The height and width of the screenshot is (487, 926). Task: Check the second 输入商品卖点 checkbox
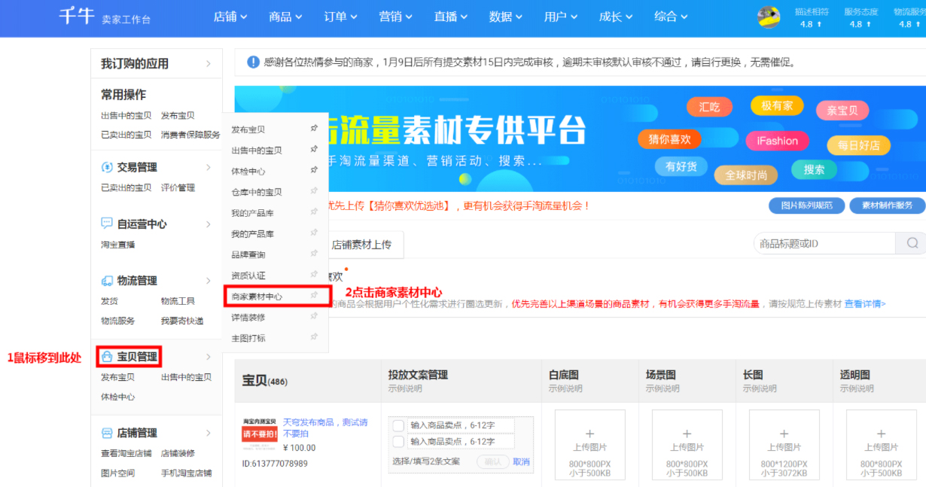point(399,442)
